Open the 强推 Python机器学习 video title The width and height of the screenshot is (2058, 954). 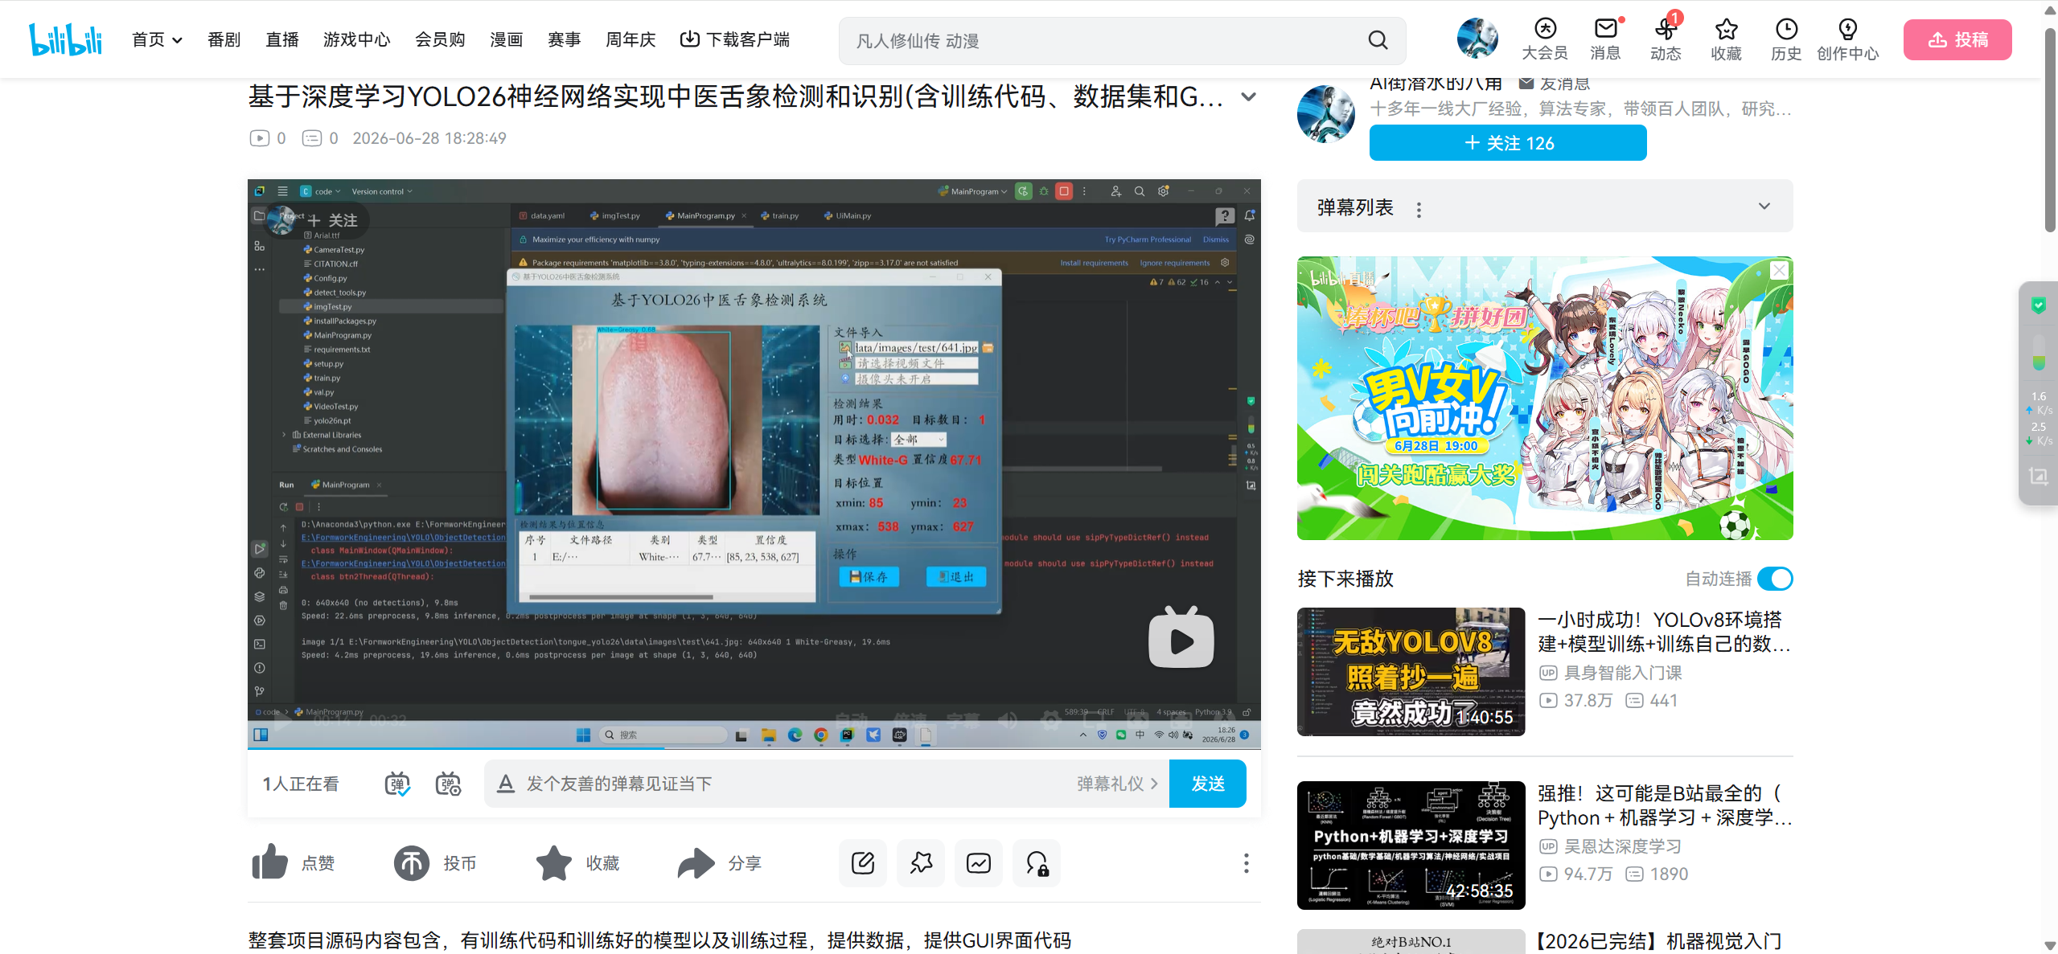click(x=1664, y=805)
